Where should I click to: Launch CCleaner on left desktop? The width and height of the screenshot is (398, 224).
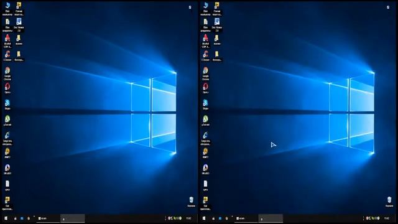click(x=7, y=56)
